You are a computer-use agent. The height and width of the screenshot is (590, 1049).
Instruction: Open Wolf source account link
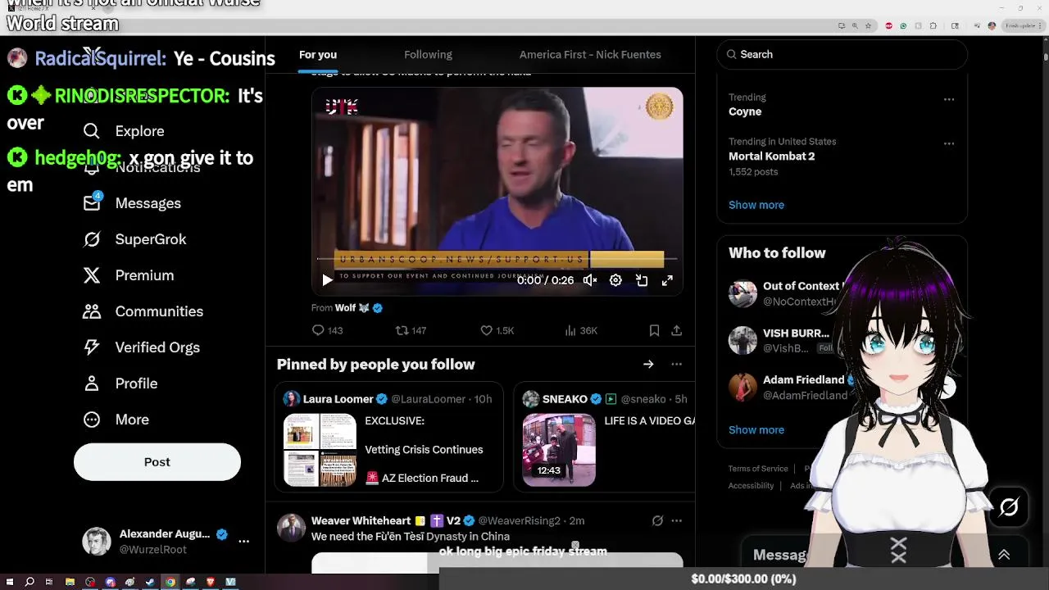coord(352,308)
